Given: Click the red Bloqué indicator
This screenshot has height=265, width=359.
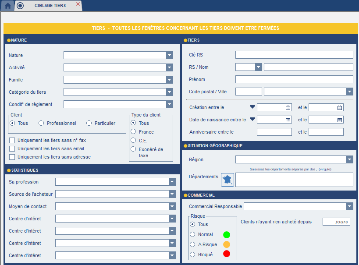Looking at the screenshot, I should 227,254.
